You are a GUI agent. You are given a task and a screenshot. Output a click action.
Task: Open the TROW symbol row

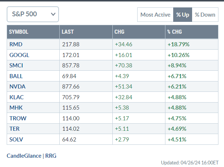pyautogui.click(x=17, y=118)
